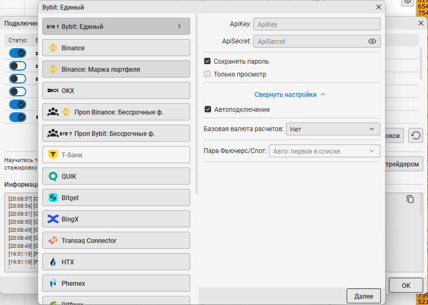
Task: Click the QUIK logo icon
Action: coord(53,177)
